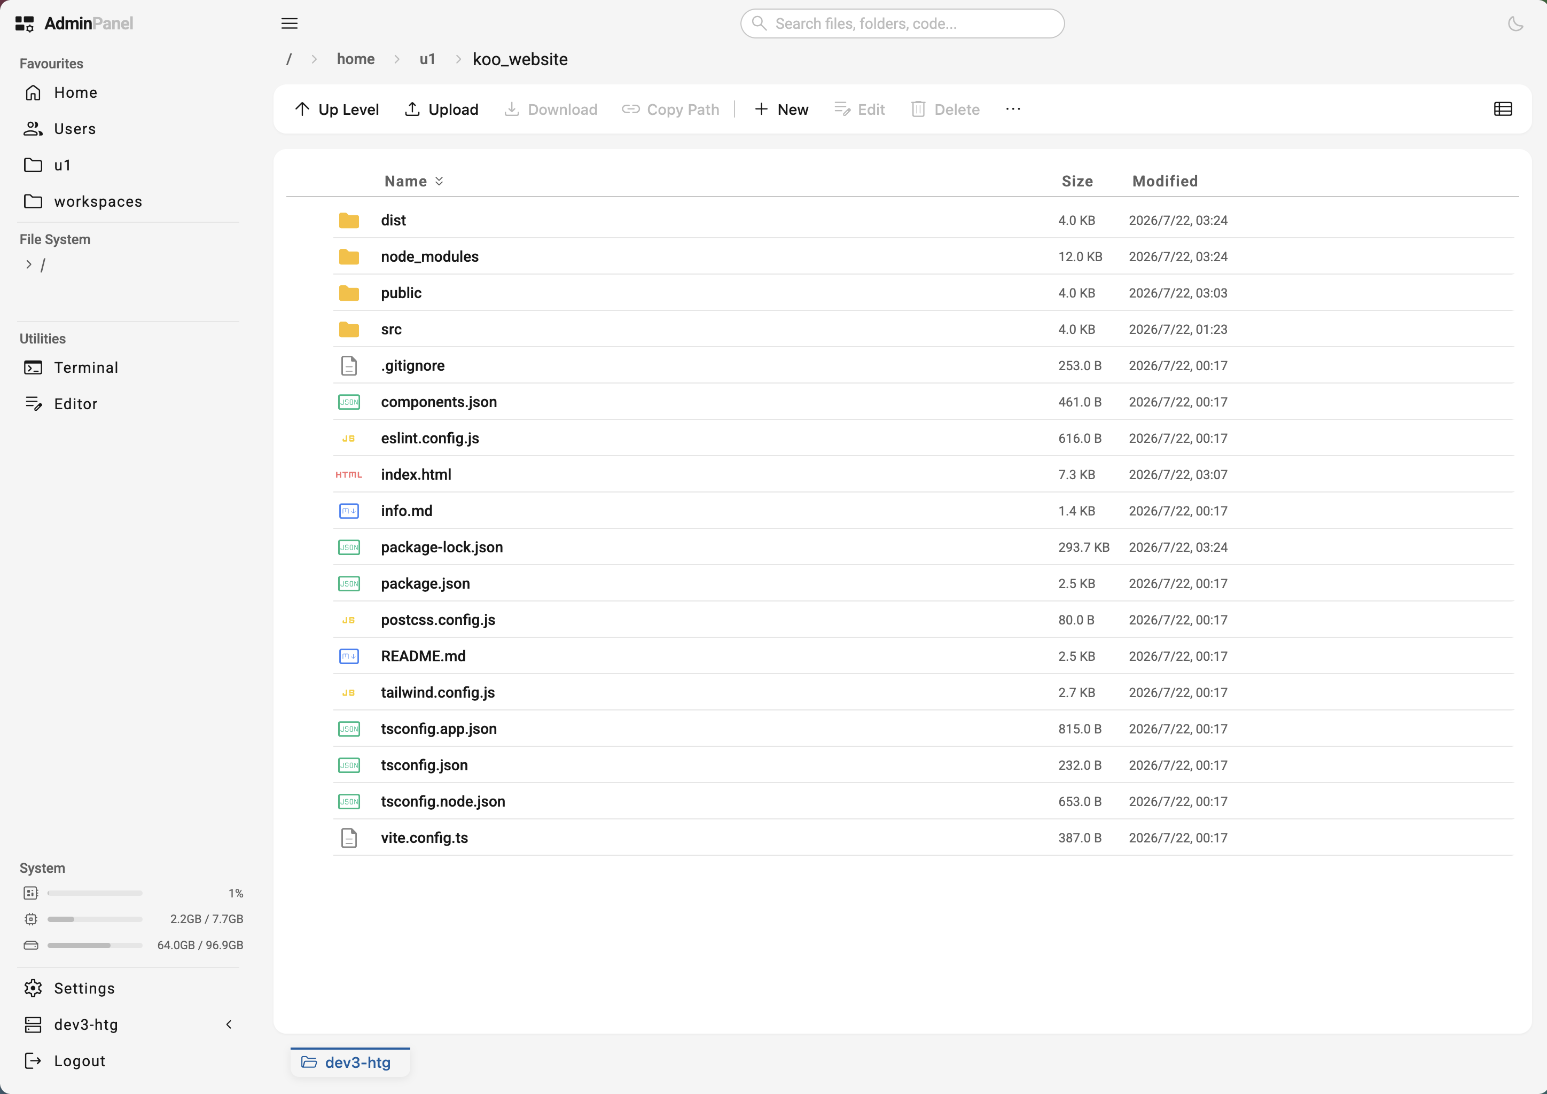
Task: Click node_modules folder icon
Action: pos(349,256)
